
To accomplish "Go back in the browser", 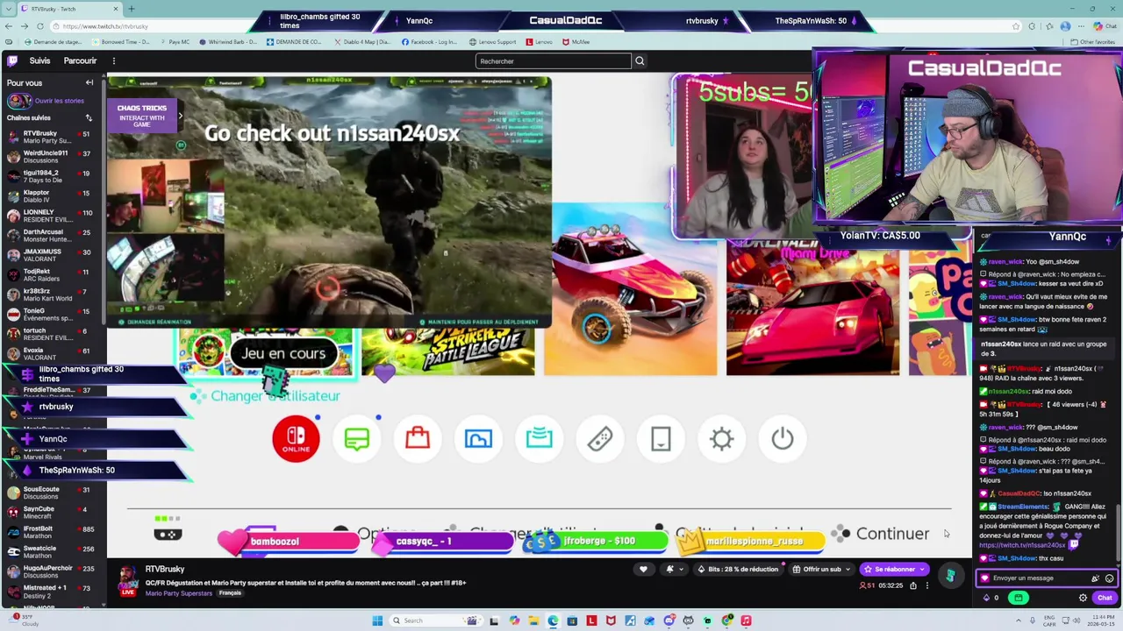I will point(9,26).
